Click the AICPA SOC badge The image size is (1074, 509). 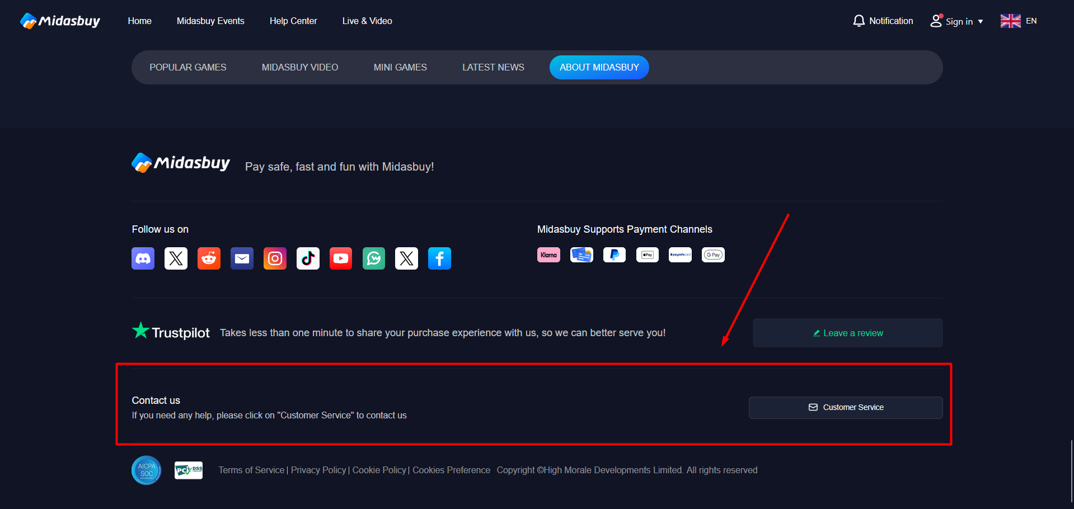coord(146,470)
